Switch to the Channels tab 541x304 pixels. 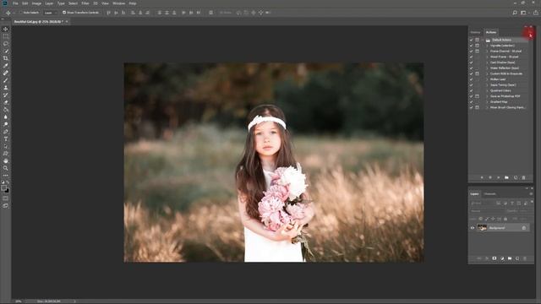pyautogui.click(x=489, y=194)
